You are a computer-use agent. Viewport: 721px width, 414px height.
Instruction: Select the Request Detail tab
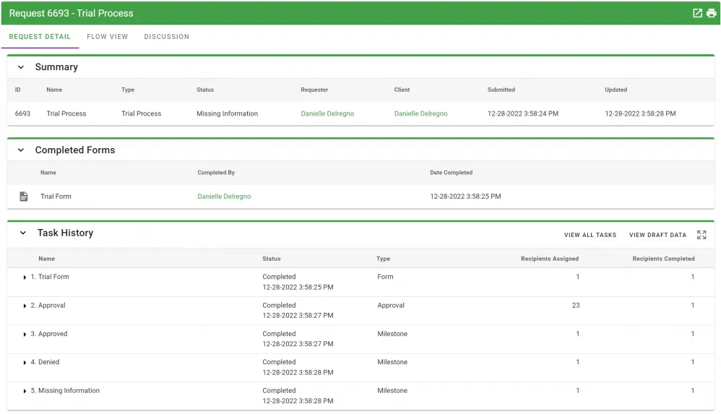pyautogui.click(x=40, y=37)
